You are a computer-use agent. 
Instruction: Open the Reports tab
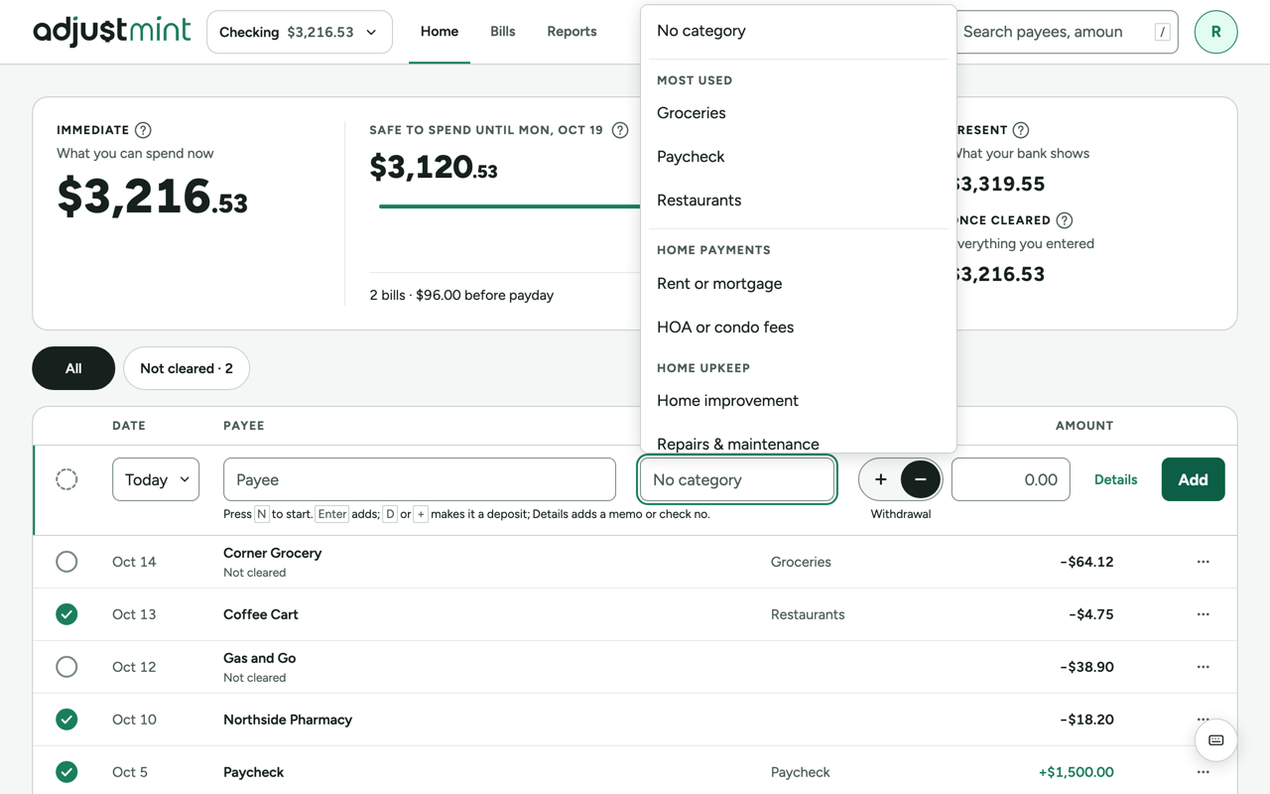coord(571,32)
